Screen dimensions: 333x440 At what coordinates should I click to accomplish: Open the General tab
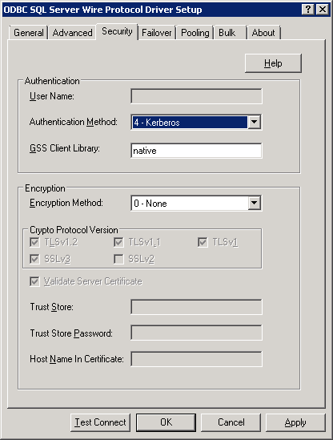[28, 33]
